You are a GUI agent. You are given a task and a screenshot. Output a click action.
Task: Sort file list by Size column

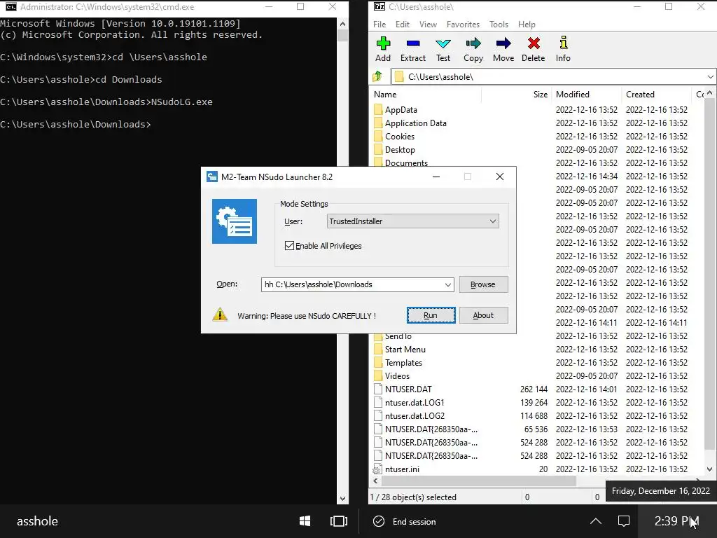(517, 95)
